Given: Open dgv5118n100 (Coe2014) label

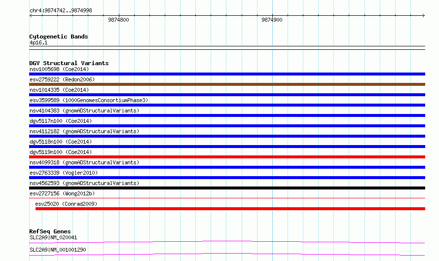Looking at the screenshot, I should pyautogui.click(x=61, y=142).
